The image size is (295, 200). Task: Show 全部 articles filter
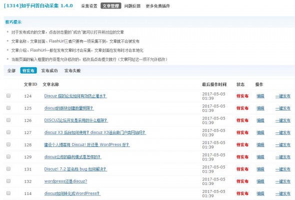click(11, 70)
